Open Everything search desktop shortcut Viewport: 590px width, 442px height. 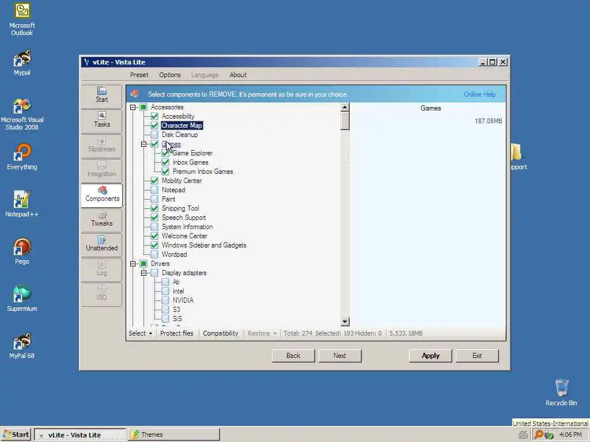pos(22,157)
